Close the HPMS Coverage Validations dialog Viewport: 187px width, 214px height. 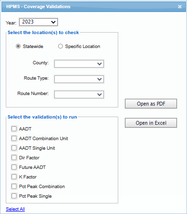tap(180, 7)
